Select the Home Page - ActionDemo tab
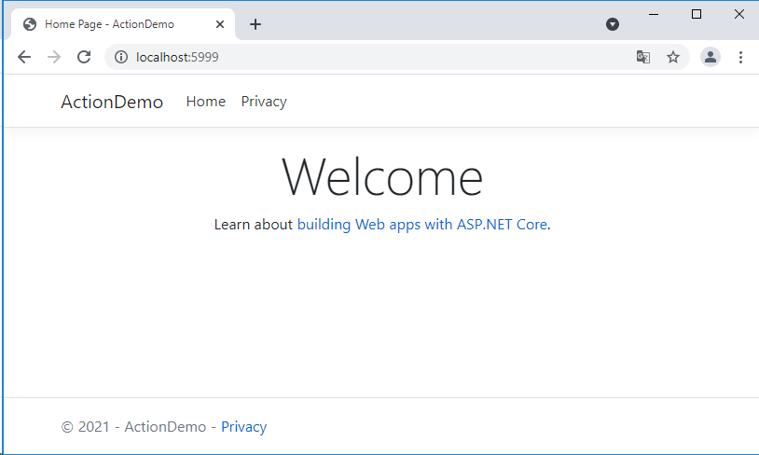This screenshot has height=455, width=759. (x=112, y=24)
